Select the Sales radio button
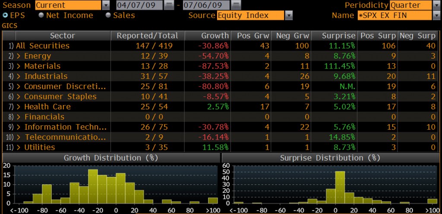Screen dimensions: 442x214 coord(108,15)
